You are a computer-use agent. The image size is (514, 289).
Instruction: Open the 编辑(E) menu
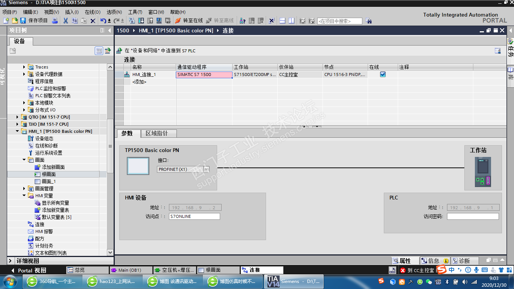pyautogui.click(x=30, y=12)
